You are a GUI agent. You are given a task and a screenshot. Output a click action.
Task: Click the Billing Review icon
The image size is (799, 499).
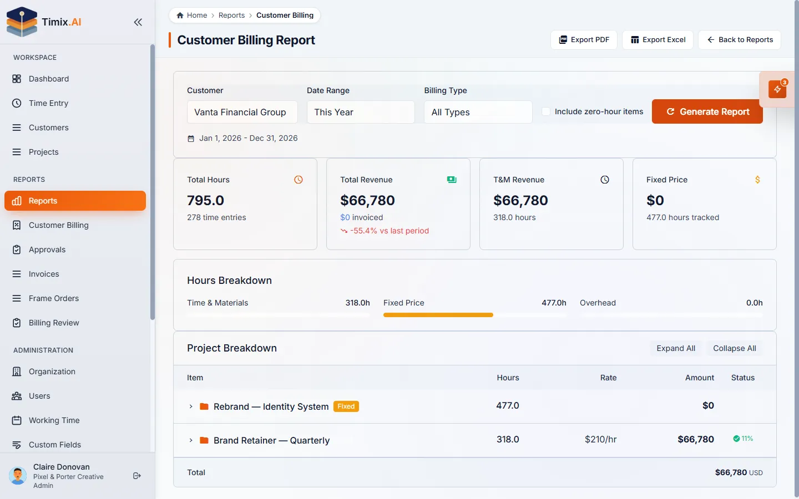click(17, 323)
